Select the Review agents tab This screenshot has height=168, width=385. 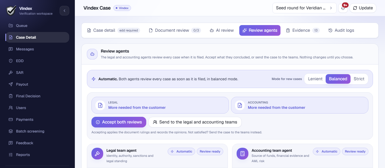[x=260, y=30]
